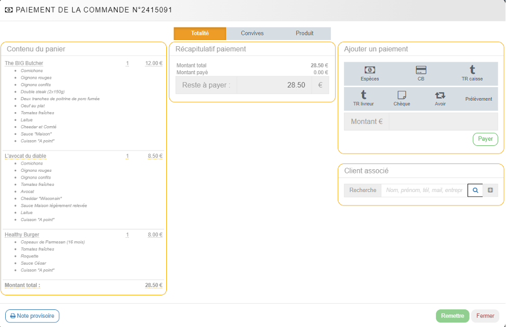
Task: Choose CB credit card payment
Action: pyautogui.click(x=421, y=74)
